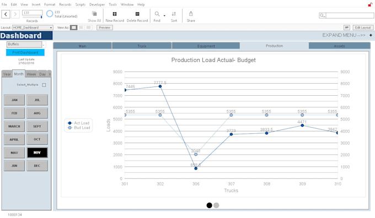Click quick find magnifier icon
This screenshot has height=218, width=375.
[x=322, y=15]
